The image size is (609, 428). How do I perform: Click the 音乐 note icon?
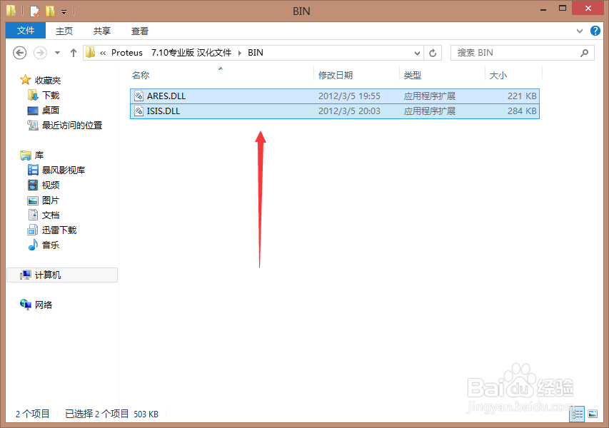point(33,245)
